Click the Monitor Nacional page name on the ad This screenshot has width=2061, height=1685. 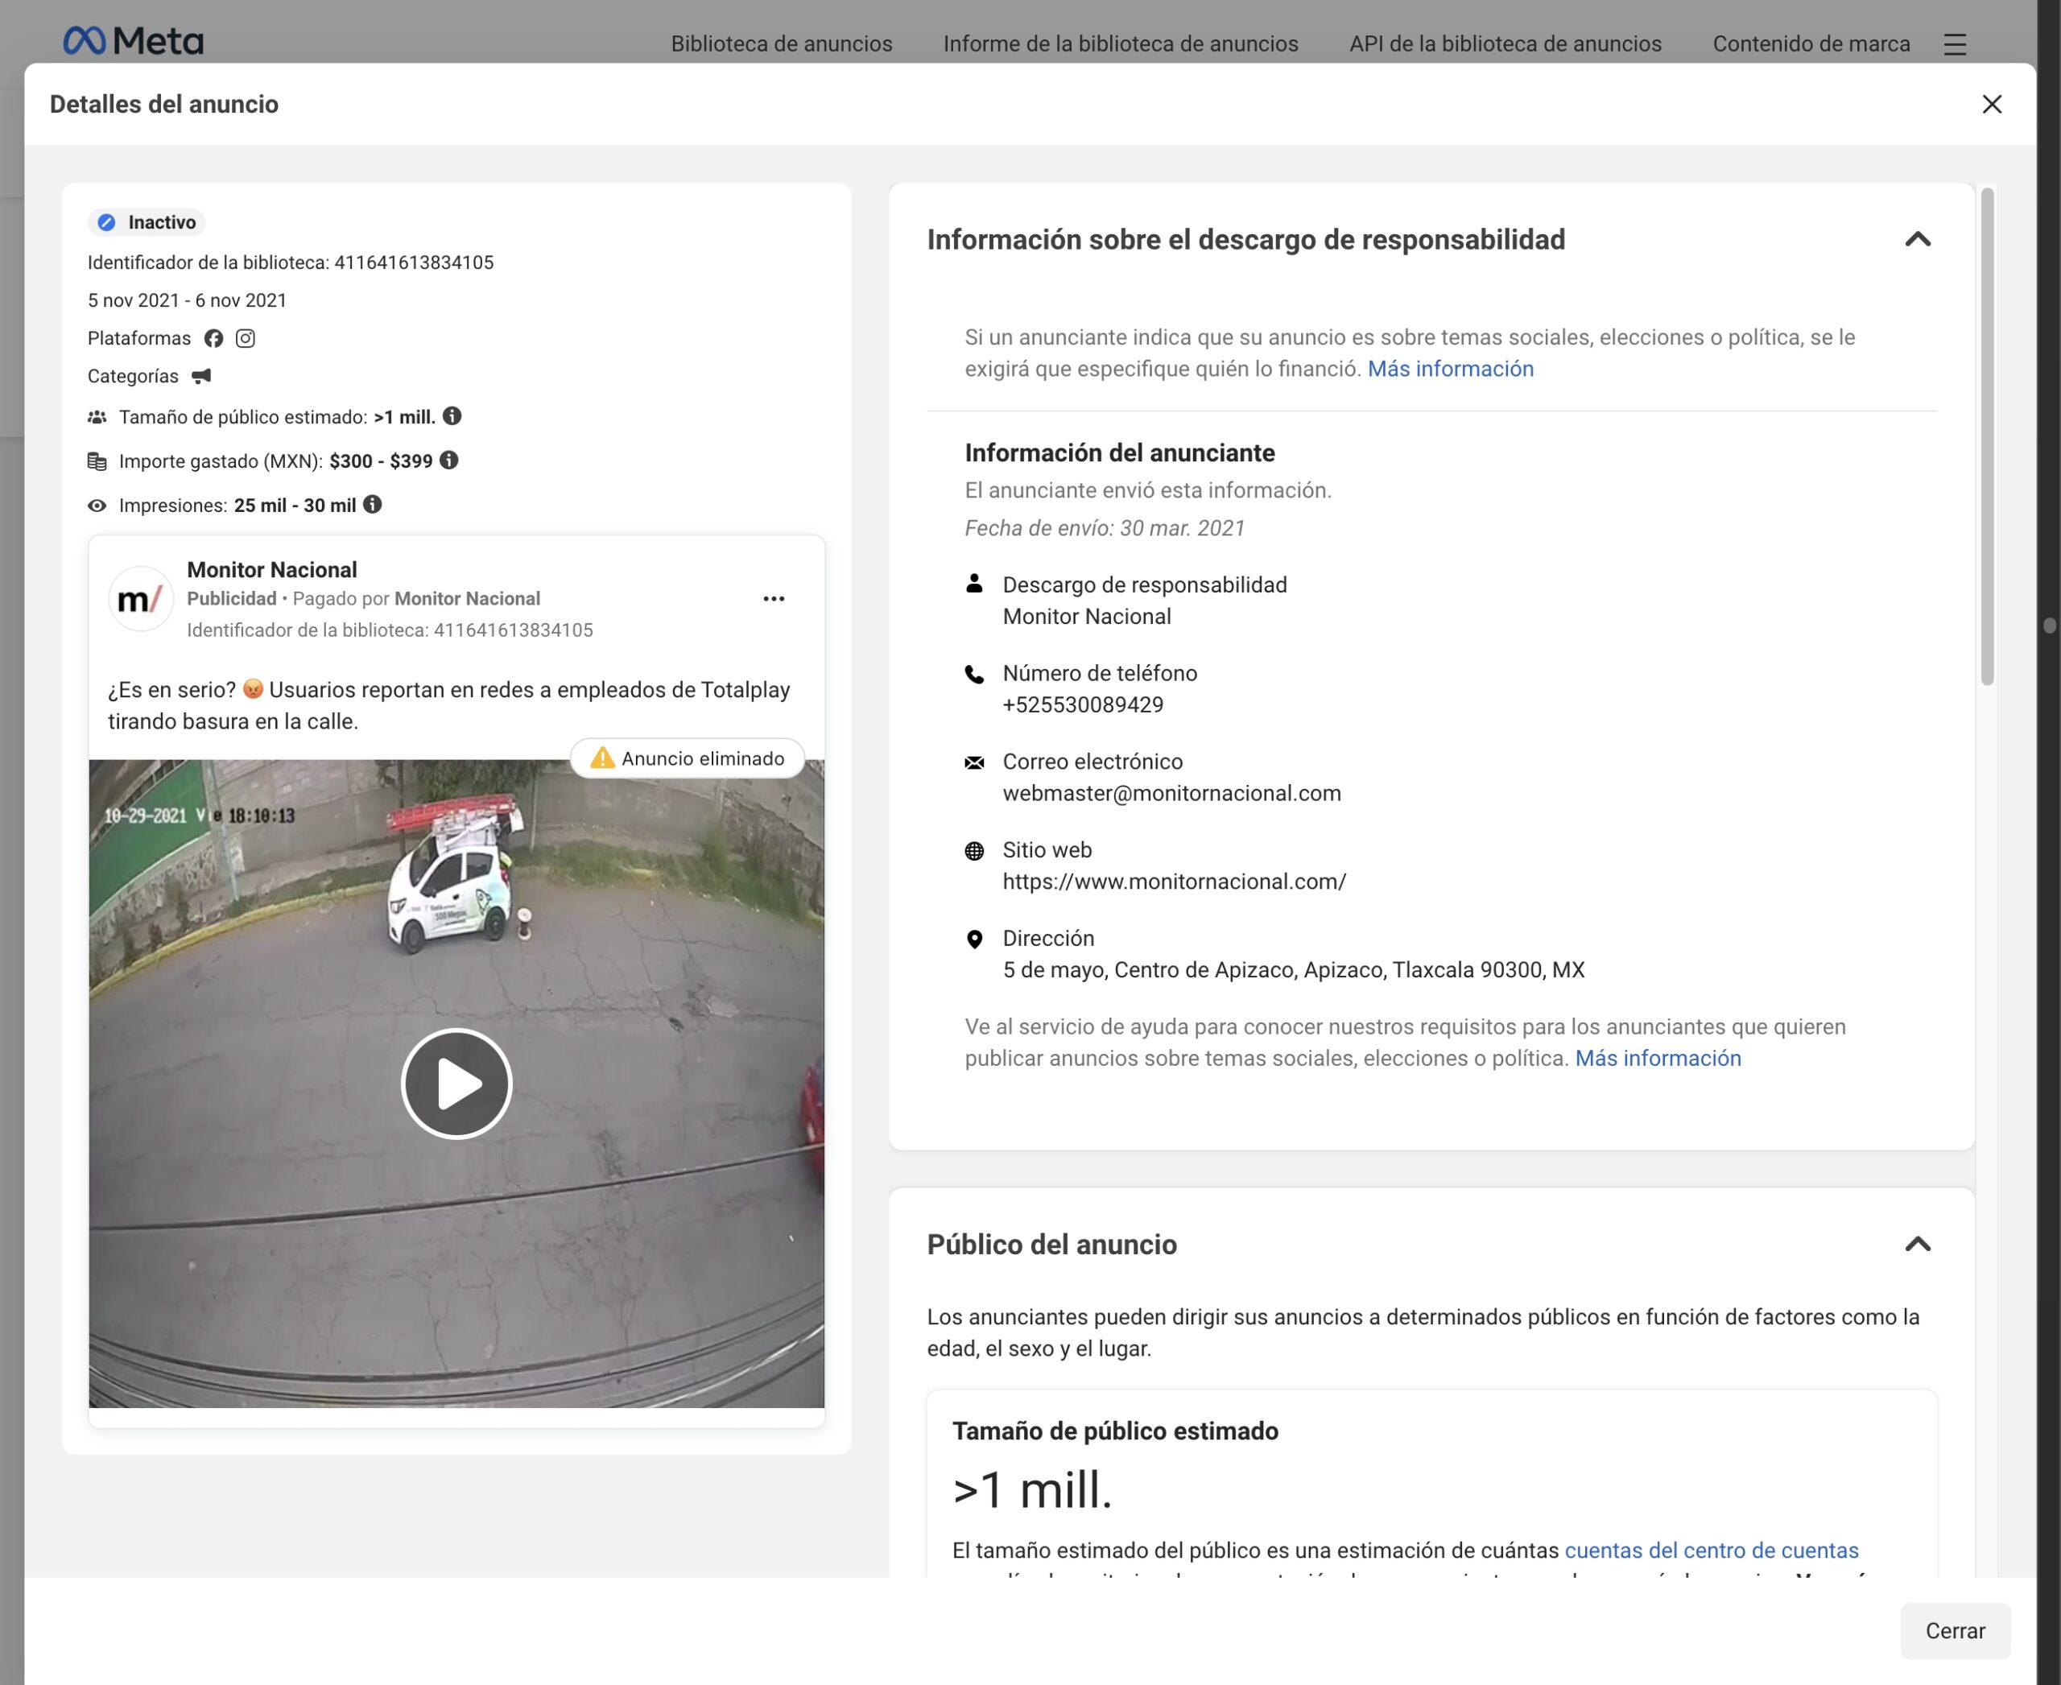(x=272, y=570)
